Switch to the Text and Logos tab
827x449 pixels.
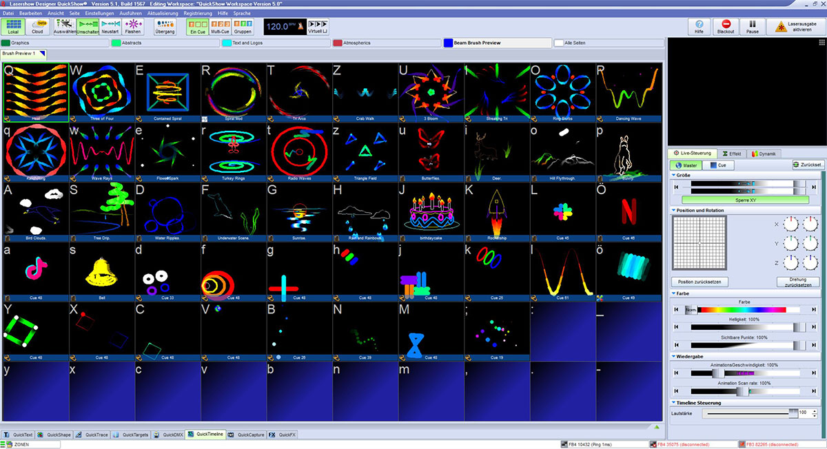(x=276, y=43)
